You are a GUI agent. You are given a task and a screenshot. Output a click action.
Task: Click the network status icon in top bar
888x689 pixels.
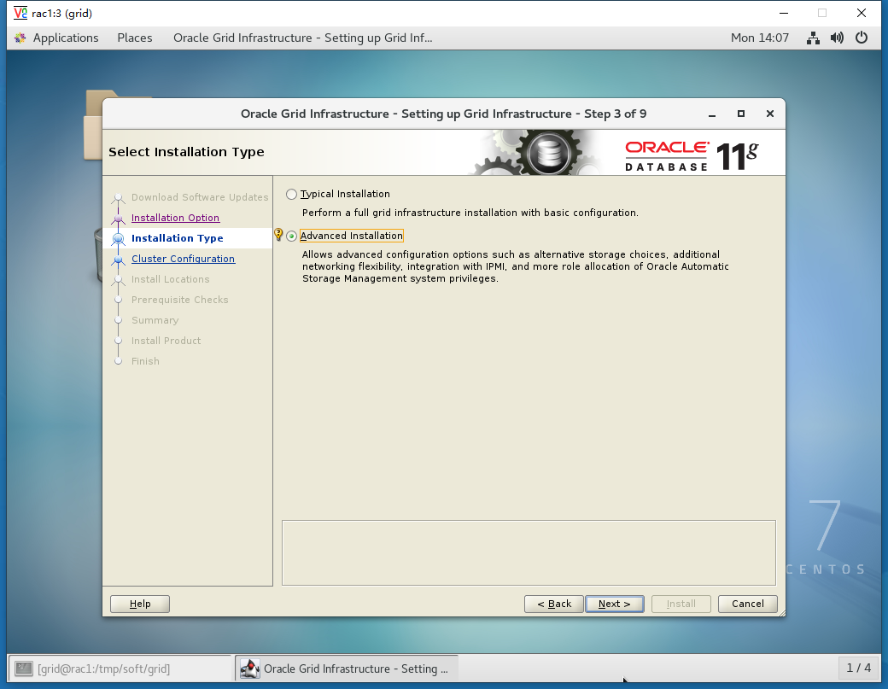(x=813, y=38)
